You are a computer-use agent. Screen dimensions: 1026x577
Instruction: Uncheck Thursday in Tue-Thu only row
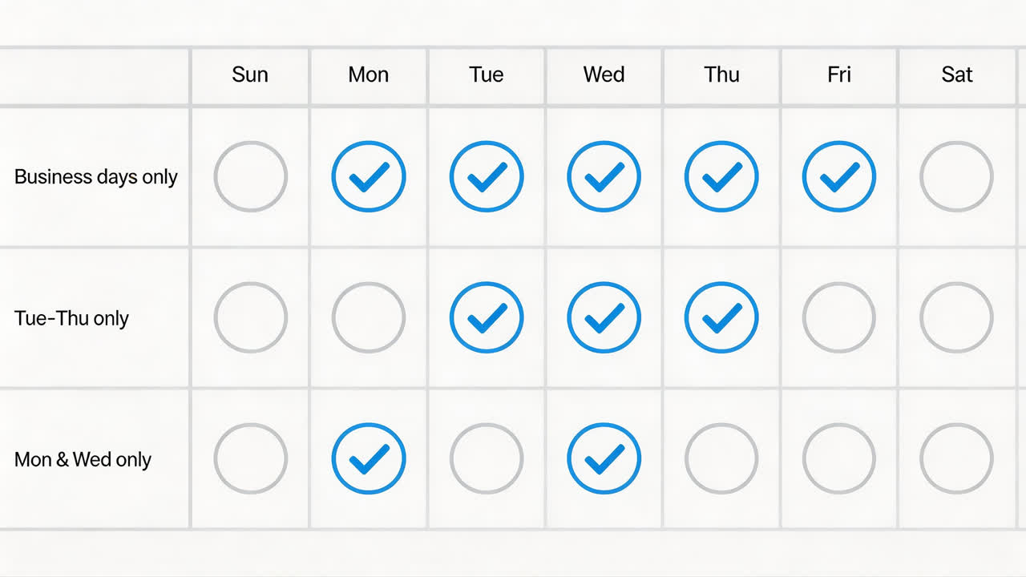click(721, 317)
